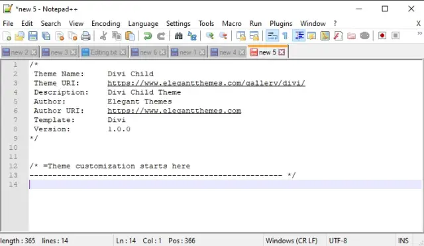The height and width of the screenshot is (246, 424).
Task: Redo action with the Redo arrow icon
Action: (161, 36)
